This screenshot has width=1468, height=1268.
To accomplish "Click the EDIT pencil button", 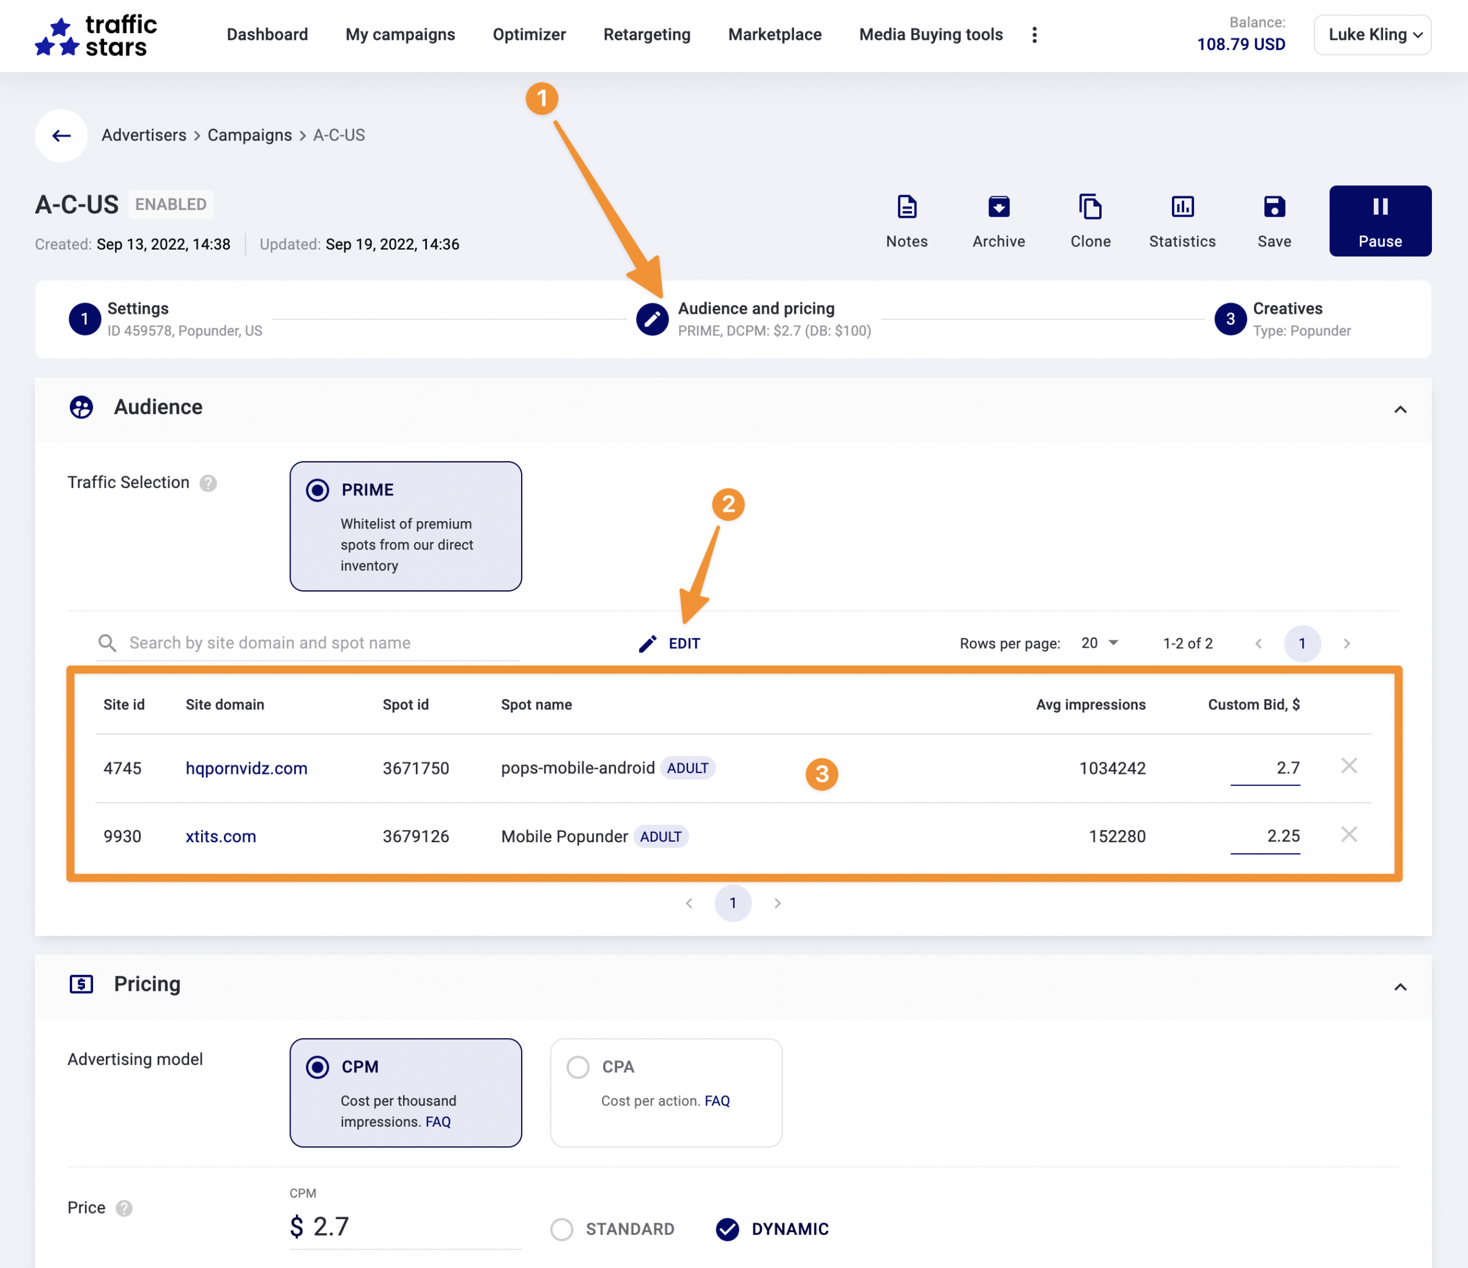I will tap(669, 643).
